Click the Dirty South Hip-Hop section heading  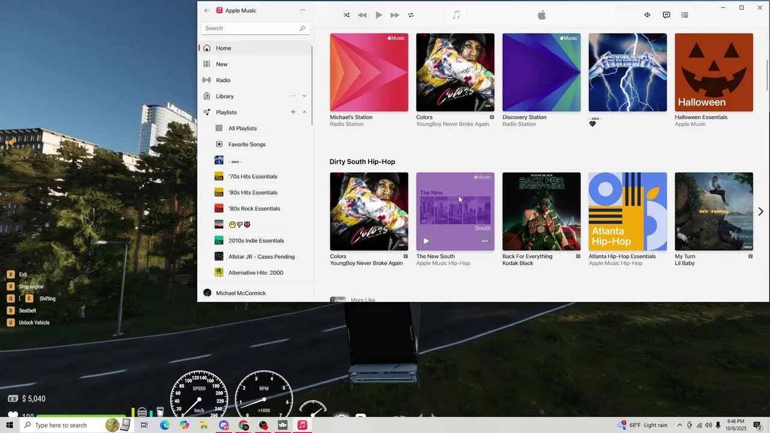(x=362, y=162)
